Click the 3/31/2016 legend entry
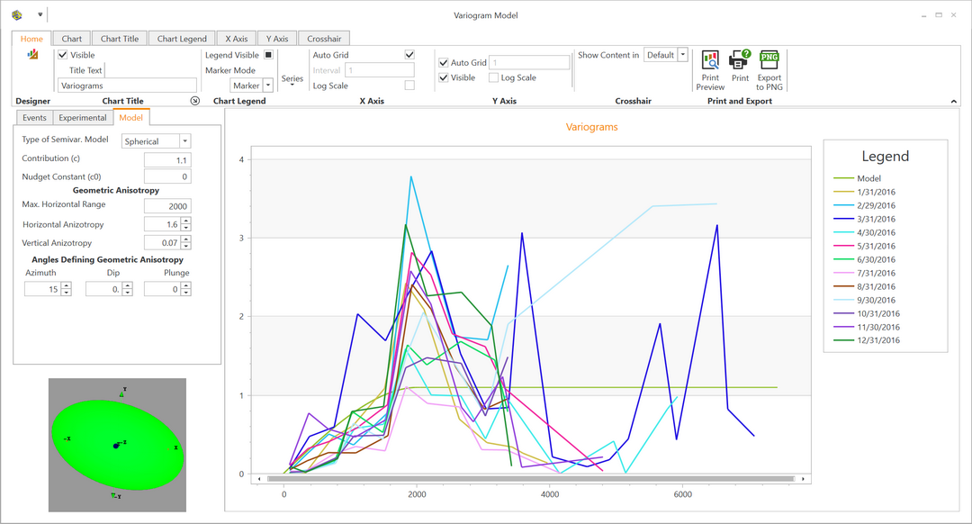This screenshot has height=524, width=972. pyautogui.click(x=864, y=219)
